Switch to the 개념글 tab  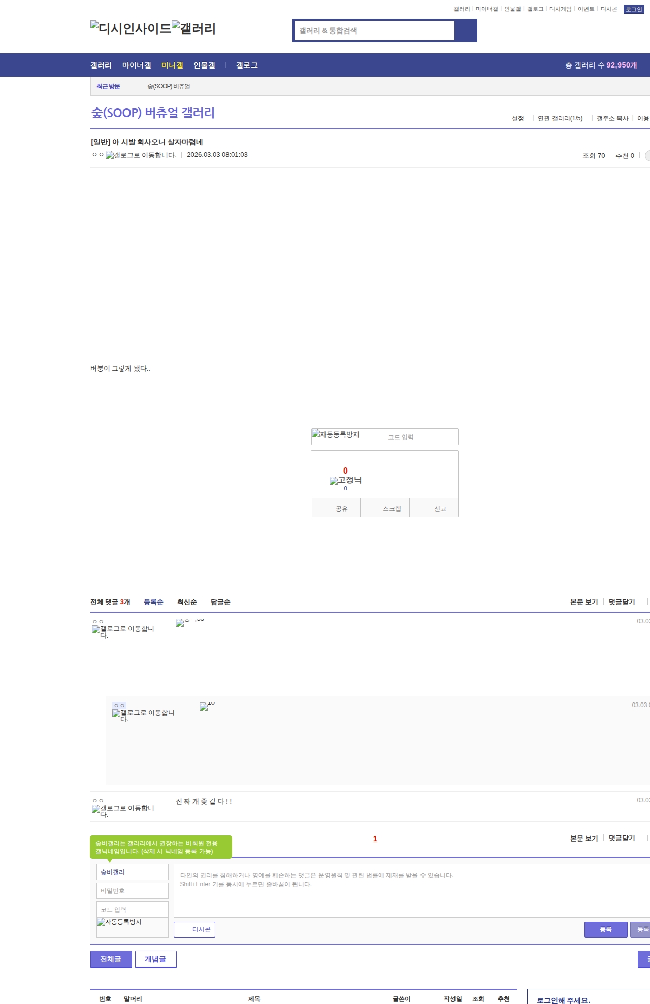[x=155, y=959]
